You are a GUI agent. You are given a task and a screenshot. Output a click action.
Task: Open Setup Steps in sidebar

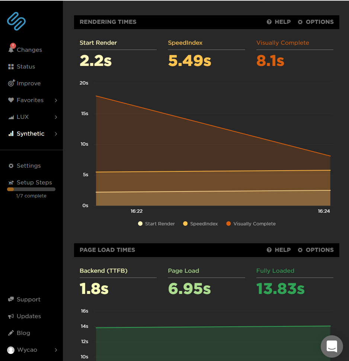click(x=34, y=183)
